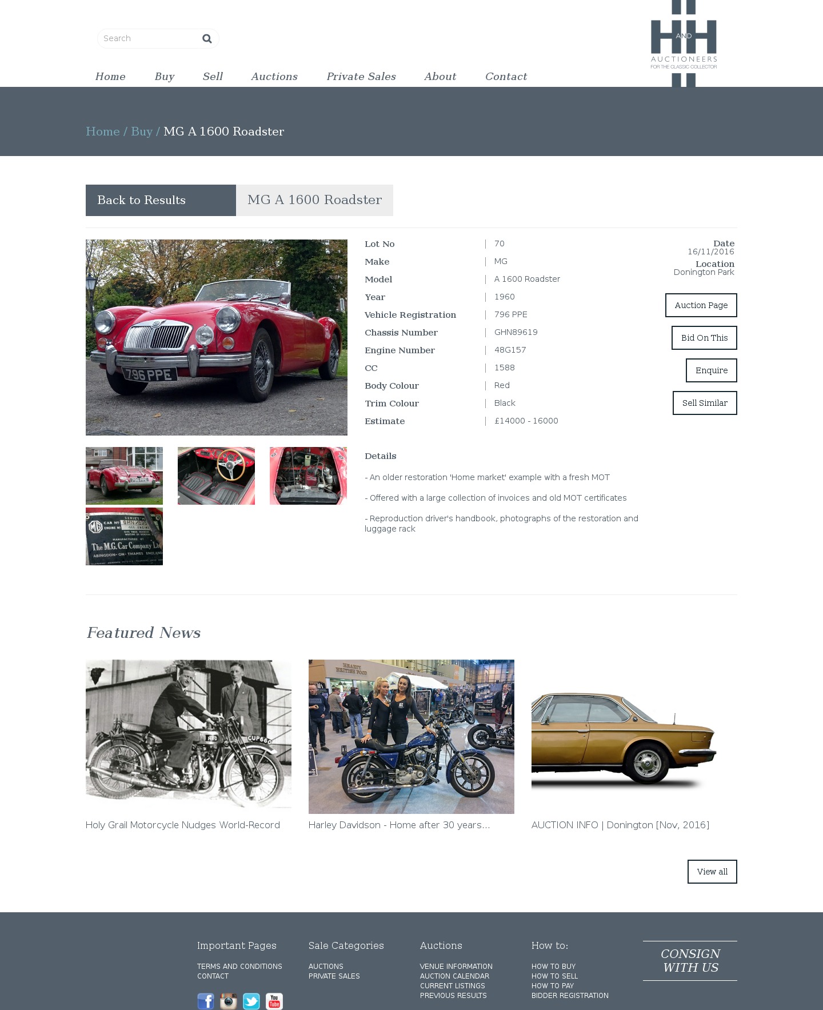Screen dimensions: 823x1010
Task: Select the estimate value £14000 - 16000
Action: (x=526, y=421)
